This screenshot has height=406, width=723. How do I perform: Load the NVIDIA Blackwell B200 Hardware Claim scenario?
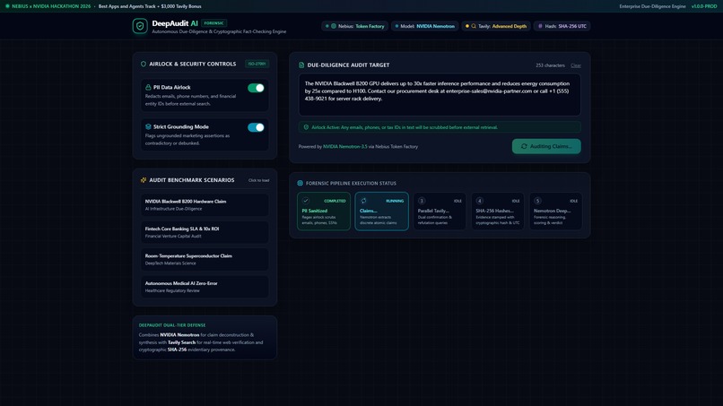[205, 204]
